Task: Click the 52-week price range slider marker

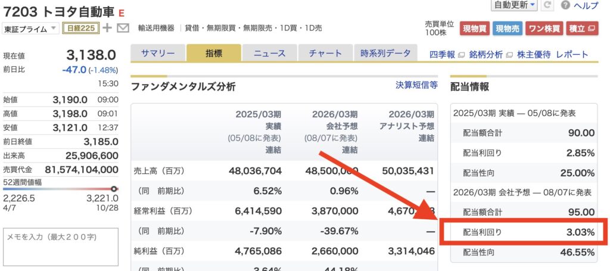Action: pos(114,189)
